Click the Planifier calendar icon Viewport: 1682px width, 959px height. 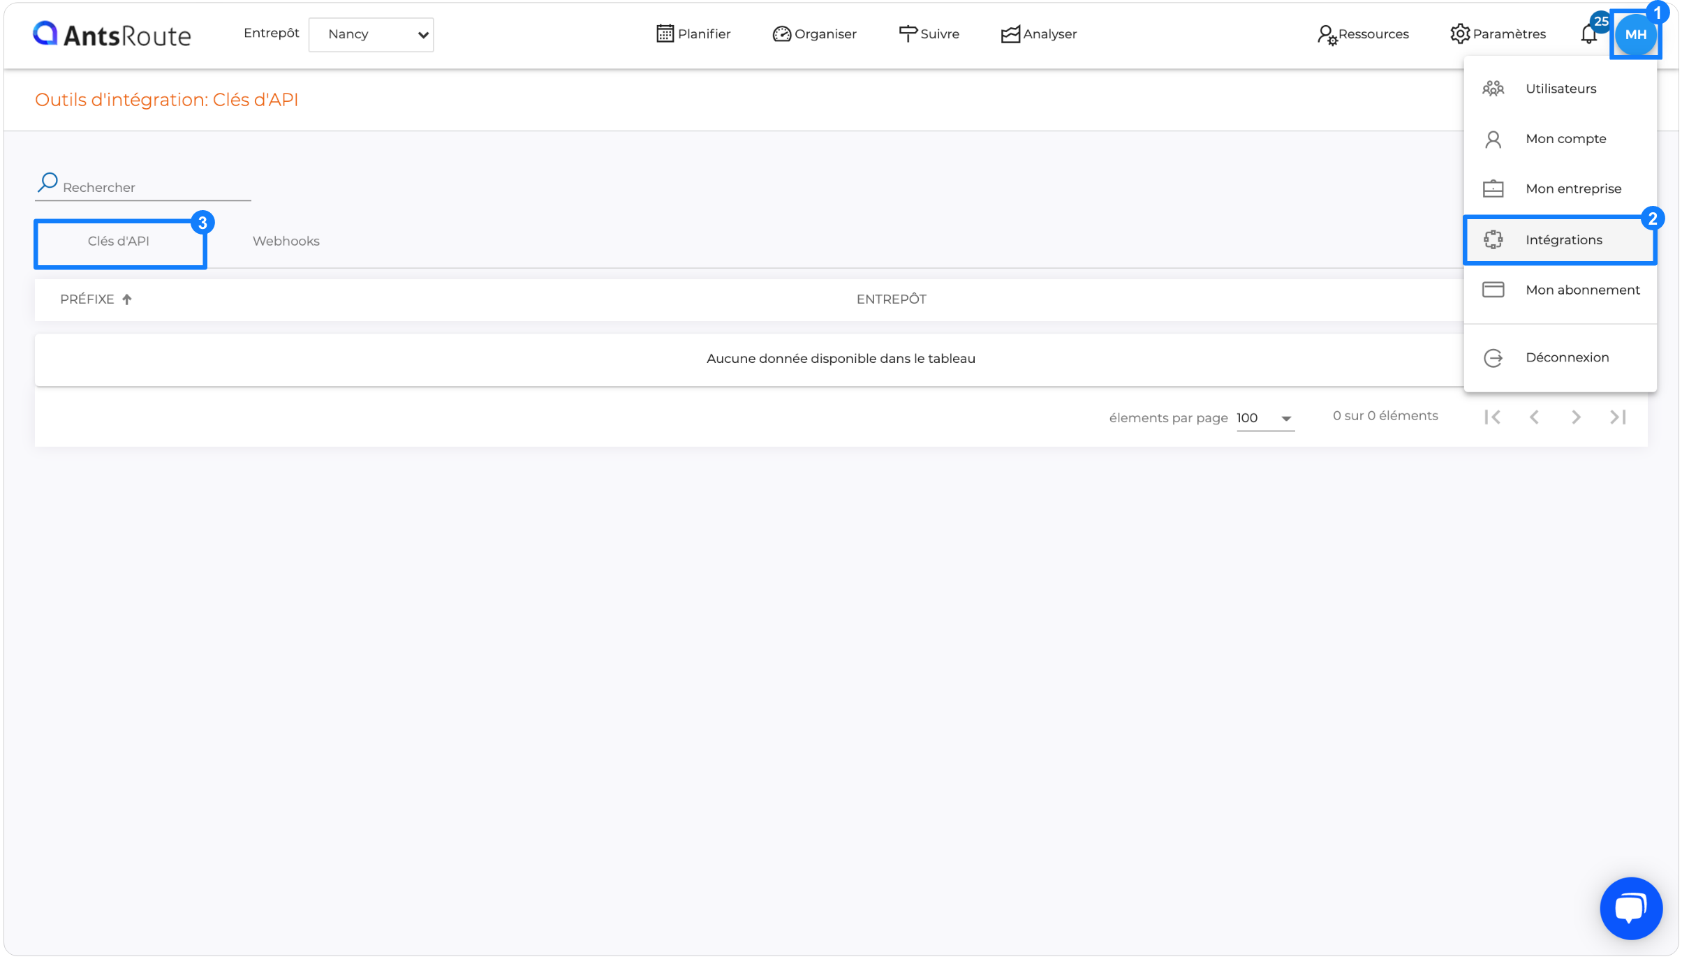pyautogui.click(x=665, y=34)
